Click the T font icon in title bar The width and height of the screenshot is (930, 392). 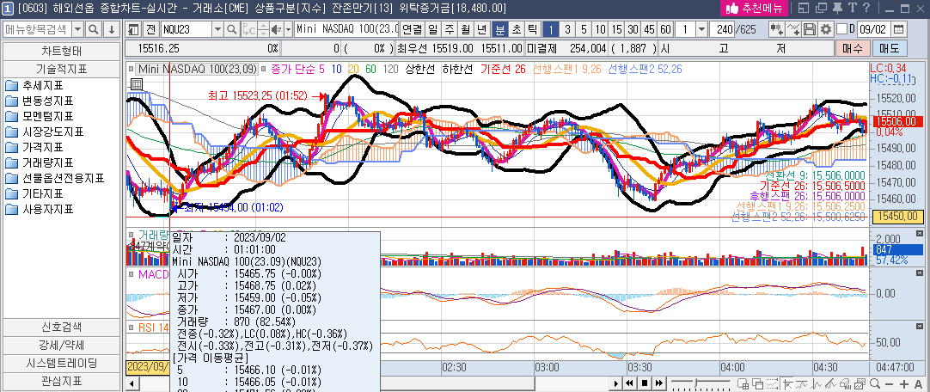click(x=852, y=9)
